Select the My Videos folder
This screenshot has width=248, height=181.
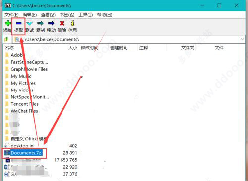coord(22,90)
